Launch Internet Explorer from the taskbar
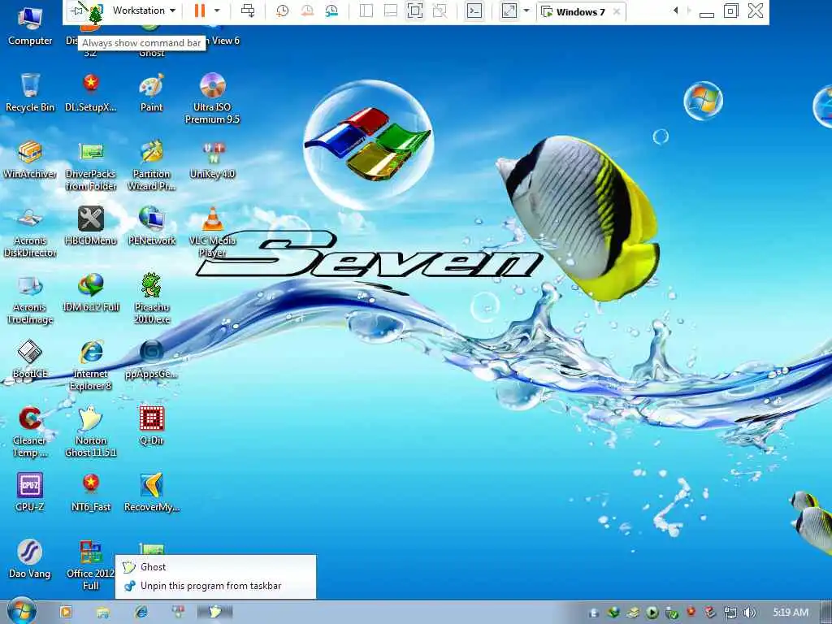832x624 pixels. click(141, 612)
